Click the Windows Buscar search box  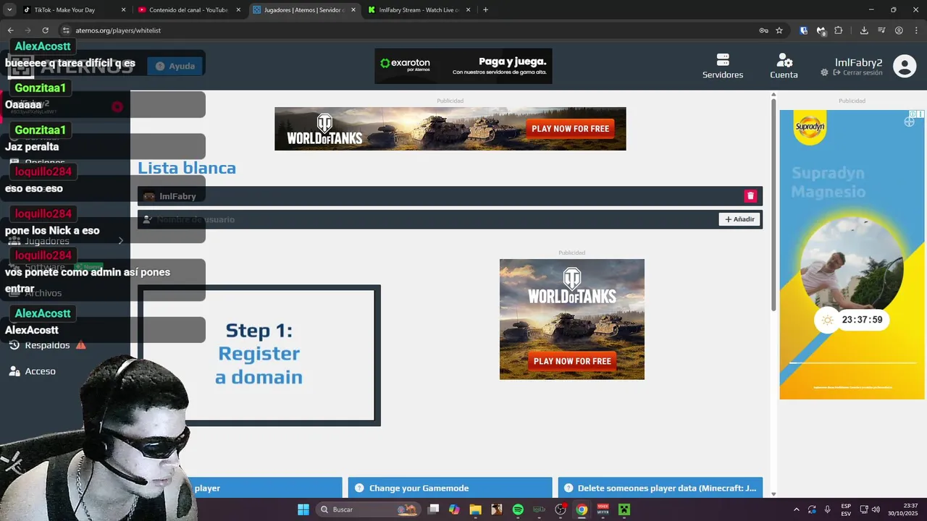[x=369, y=509]
